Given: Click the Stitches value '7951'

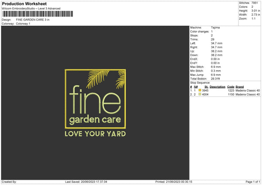Looking at the screenshot, I should tap(255, 3).
